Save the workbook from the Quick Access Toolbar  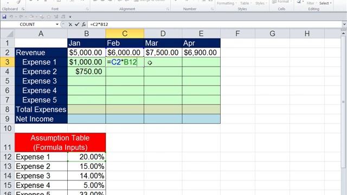coord(4,17)
